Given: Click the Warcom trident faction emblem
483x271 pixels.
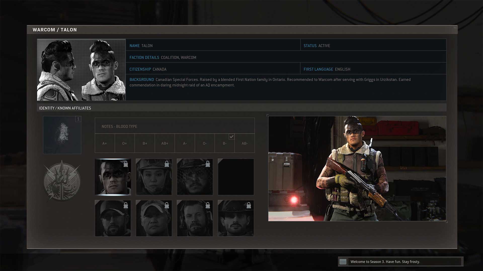Looking at the screenshot, I should tap(62, 181).
